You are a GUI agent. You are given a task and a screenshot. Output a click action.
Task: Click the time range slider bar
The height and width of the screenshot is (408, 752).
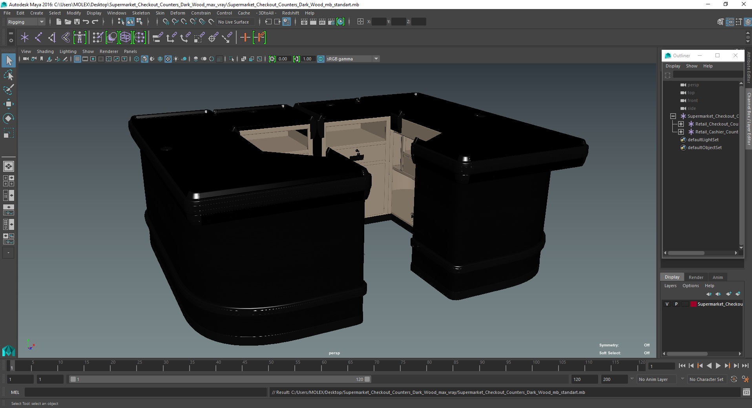(x=220, y=379)
